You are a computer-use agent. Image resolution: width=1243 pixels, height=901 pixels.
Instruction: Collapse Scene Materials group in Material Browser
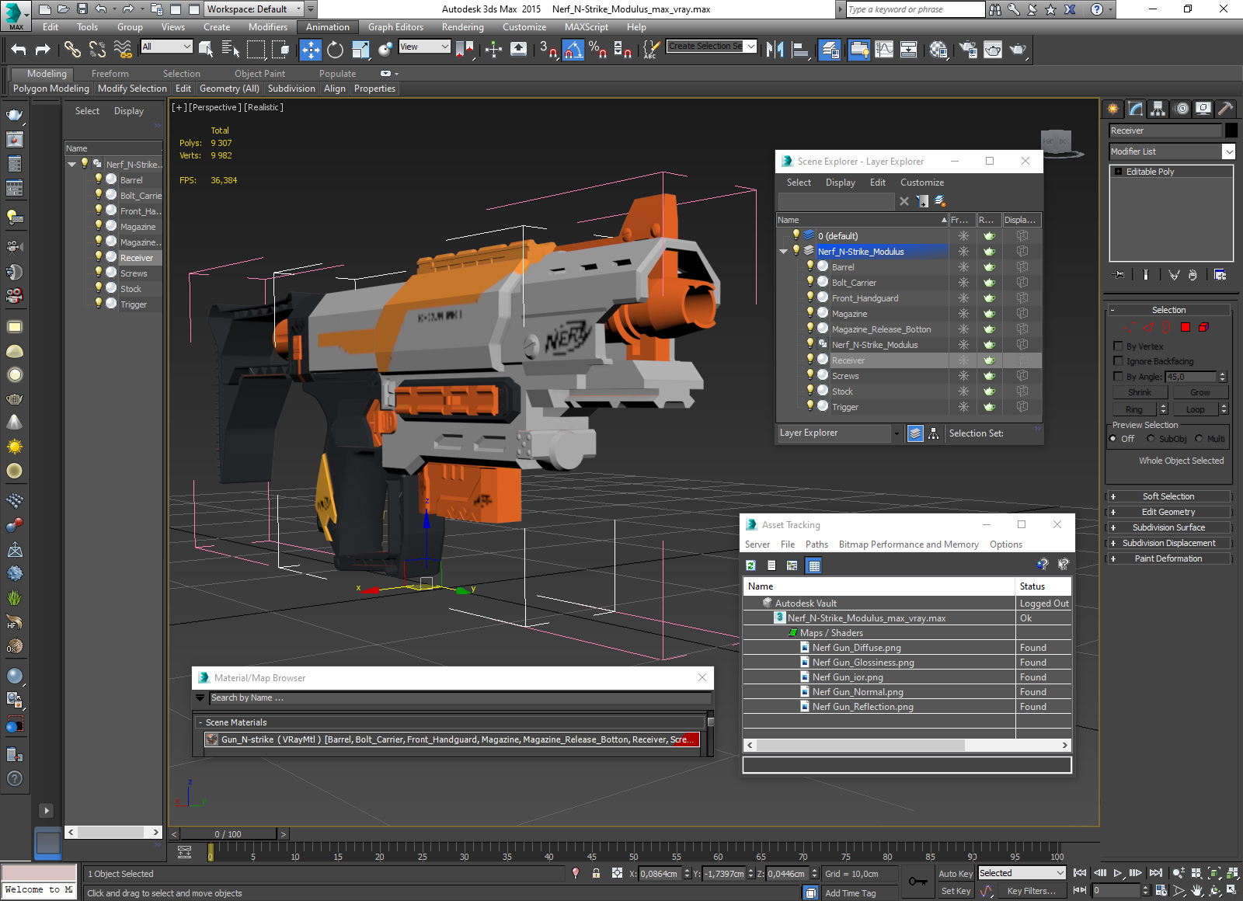point(200,722)
